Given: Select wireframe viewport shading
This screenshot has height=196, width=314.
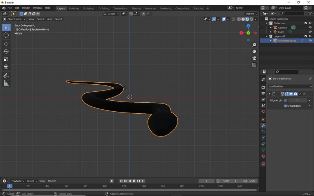Looking at the screenshot, I should click(x=239, y=19).
